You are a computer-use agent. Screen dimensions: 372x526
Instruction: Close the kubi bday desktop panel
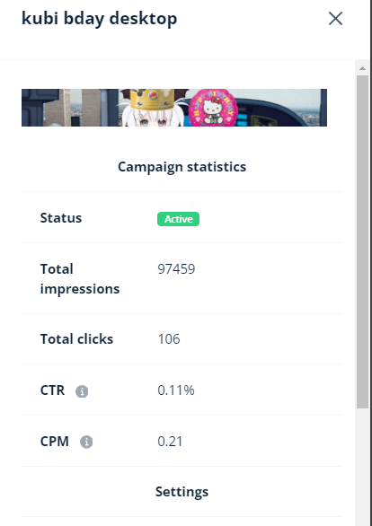click(335, 19)
